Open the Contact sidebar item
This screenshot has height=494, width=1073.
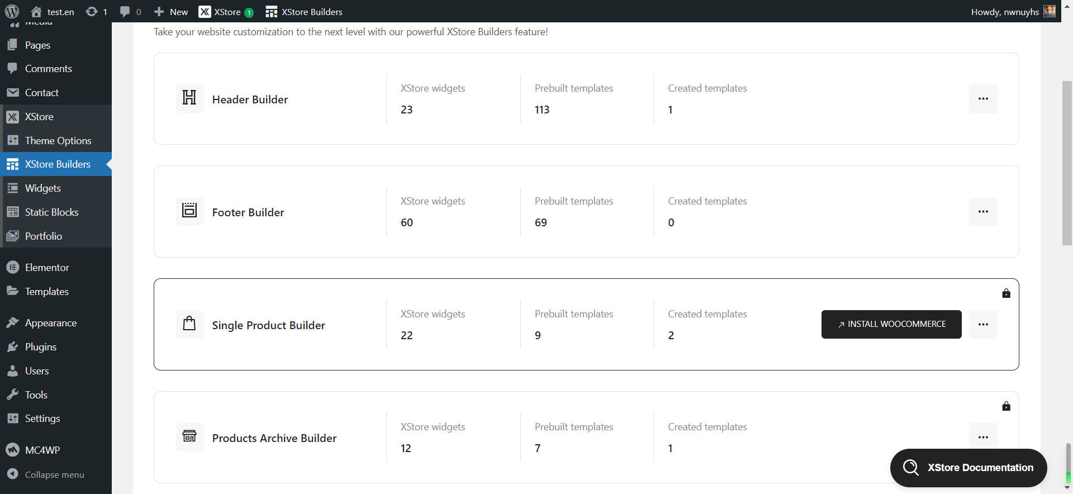coord(56,93)
